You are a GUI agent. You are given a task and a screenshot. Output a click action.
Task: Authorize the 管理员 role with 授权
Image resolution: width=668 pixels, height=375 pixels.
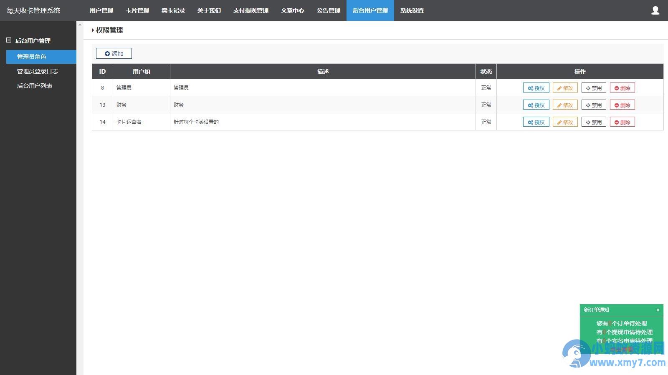click(x=536, y=88)
